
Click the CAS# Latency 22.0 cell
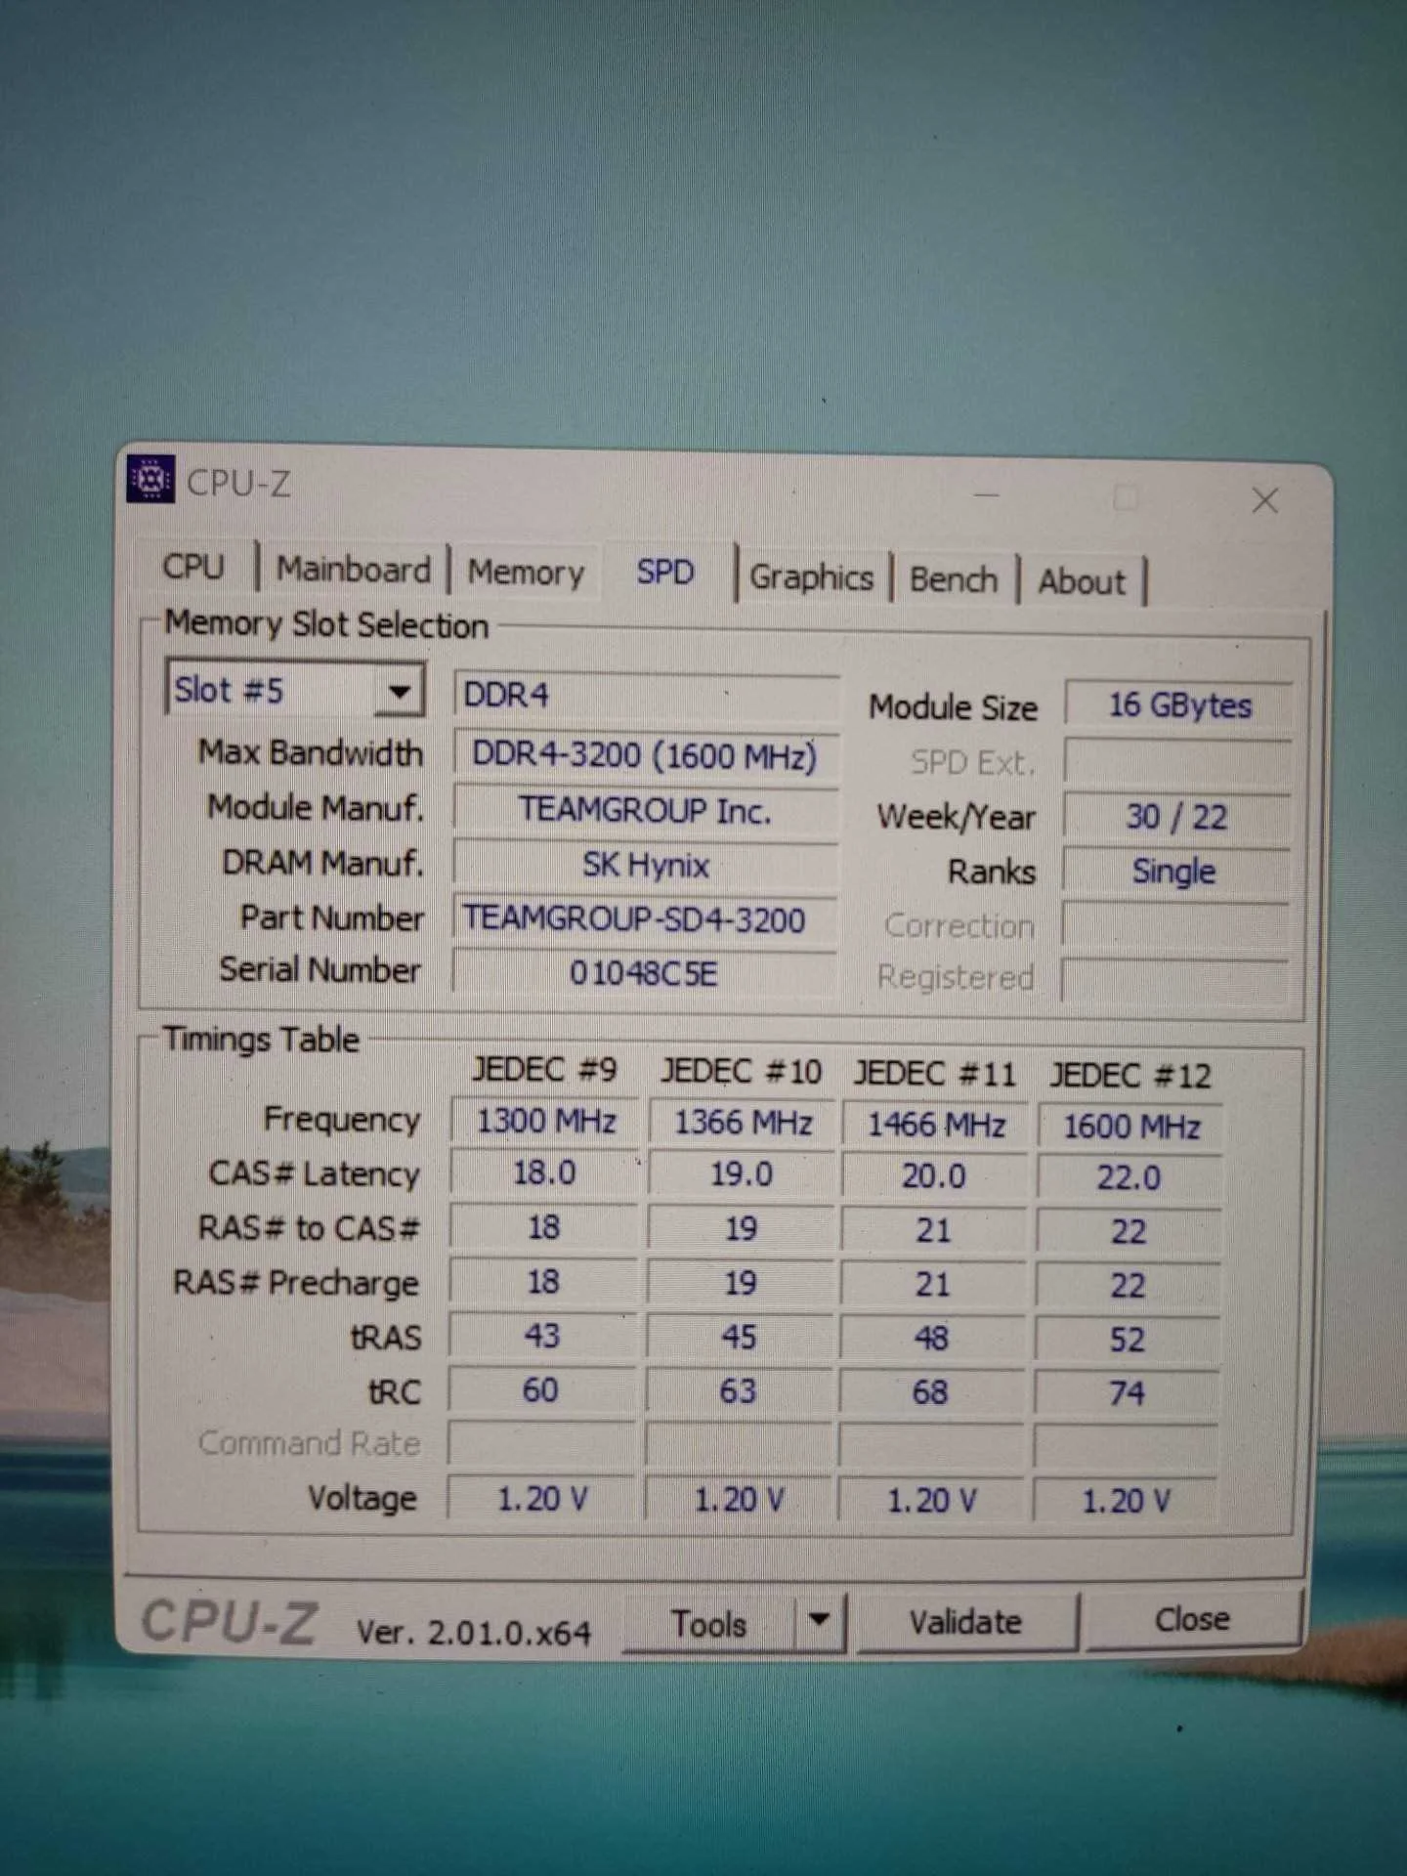[1129, 1179]
